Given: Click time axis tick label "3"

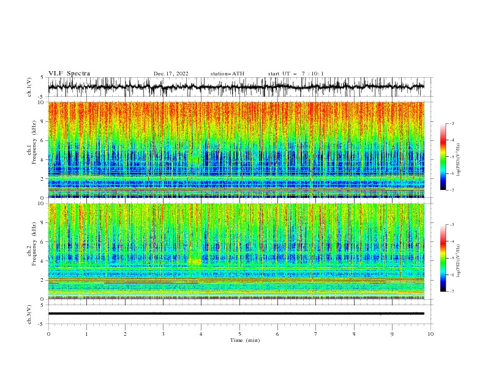Looking at the screenshot, I should click(x=163, y=334).
